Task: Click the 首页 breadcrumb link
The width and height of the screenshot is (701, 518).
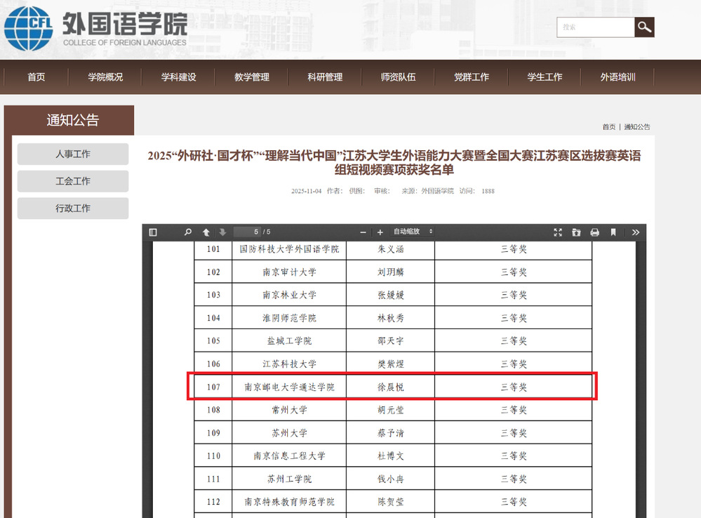Action: point(608,127)
